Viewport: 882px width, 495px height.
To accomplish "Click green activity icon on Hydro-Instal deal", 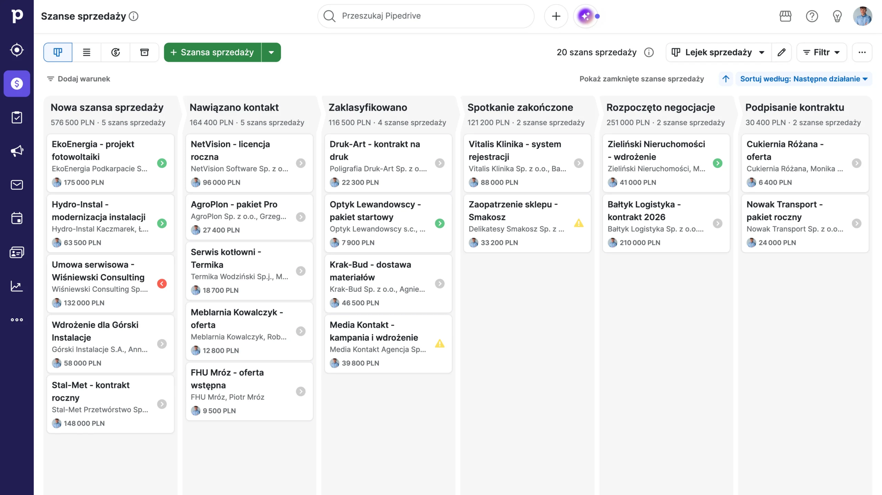I will 162,223.
